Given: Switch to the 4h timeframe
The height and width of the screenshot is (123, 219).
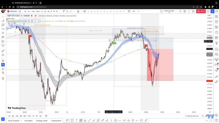Looking at the screenshot, I should tap(48, 11).
